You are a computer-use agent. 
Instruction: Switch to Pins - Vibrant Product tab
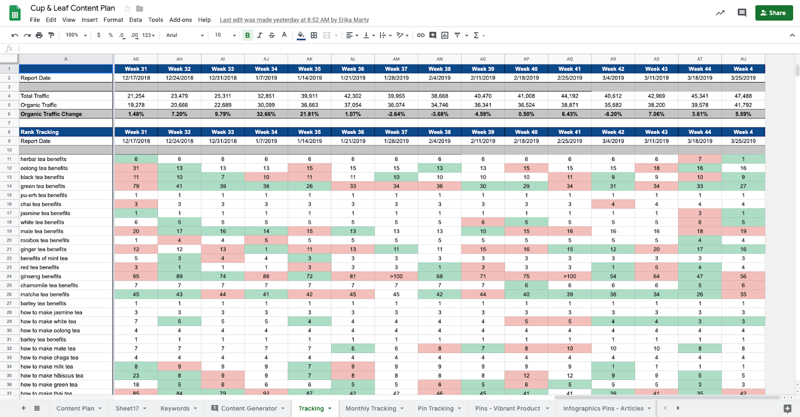click(x=508, y=408)
